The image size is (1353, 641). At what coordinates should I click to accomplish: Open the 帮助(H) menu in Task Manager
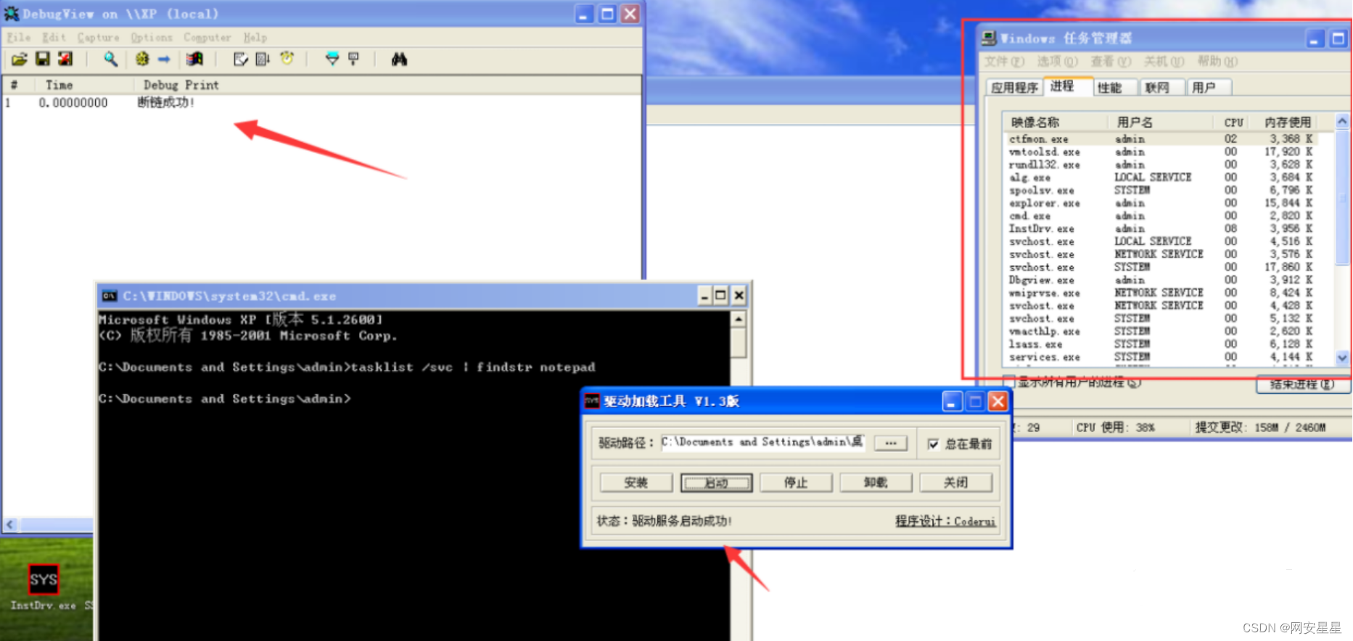click(1217, 62)
